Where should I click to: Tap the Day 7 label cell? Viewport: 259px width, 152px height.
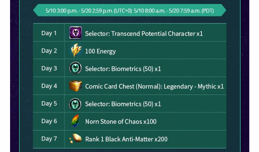[49, 139]
